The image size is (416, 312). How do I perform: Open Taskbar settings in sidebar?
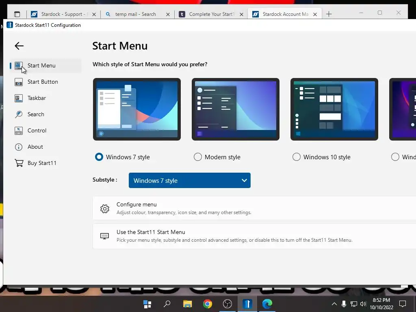pyautogui.click(x=45, y=98)
